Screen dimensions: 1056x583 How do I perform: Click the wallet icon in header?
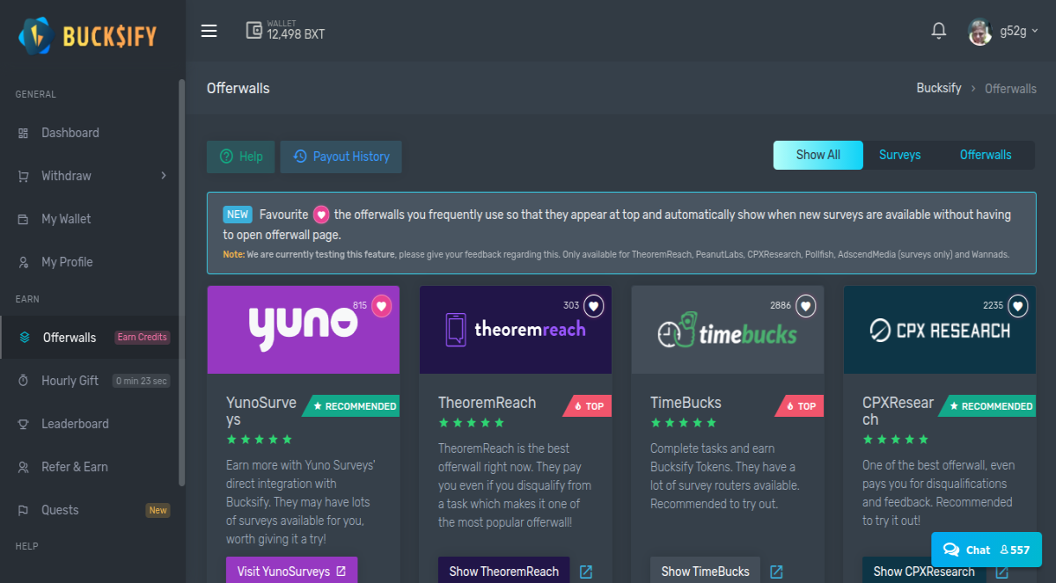coord(254,31)
